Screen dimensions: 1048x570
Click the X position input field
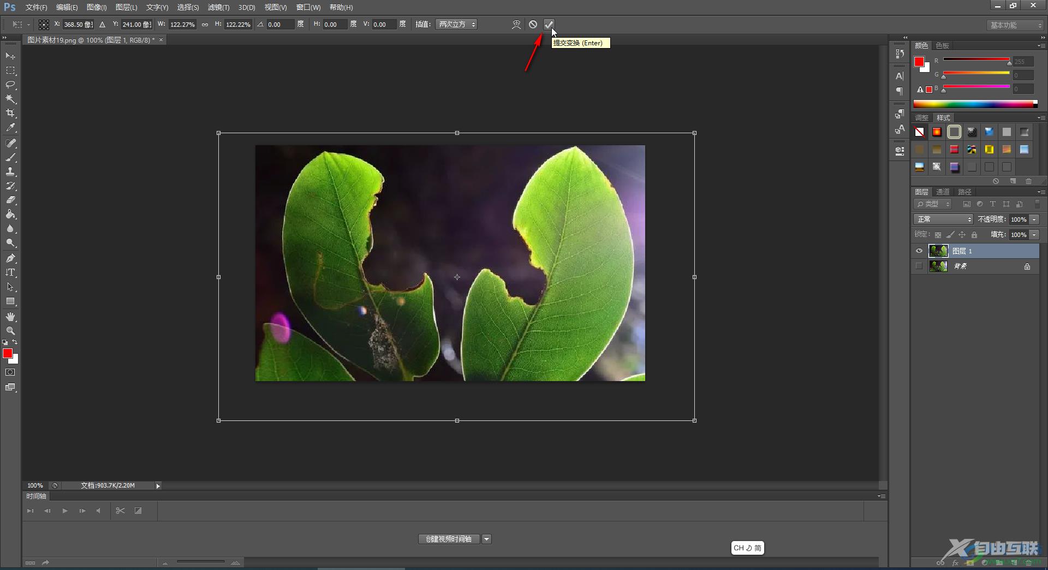pyautogui.click(x=78, y=25)
